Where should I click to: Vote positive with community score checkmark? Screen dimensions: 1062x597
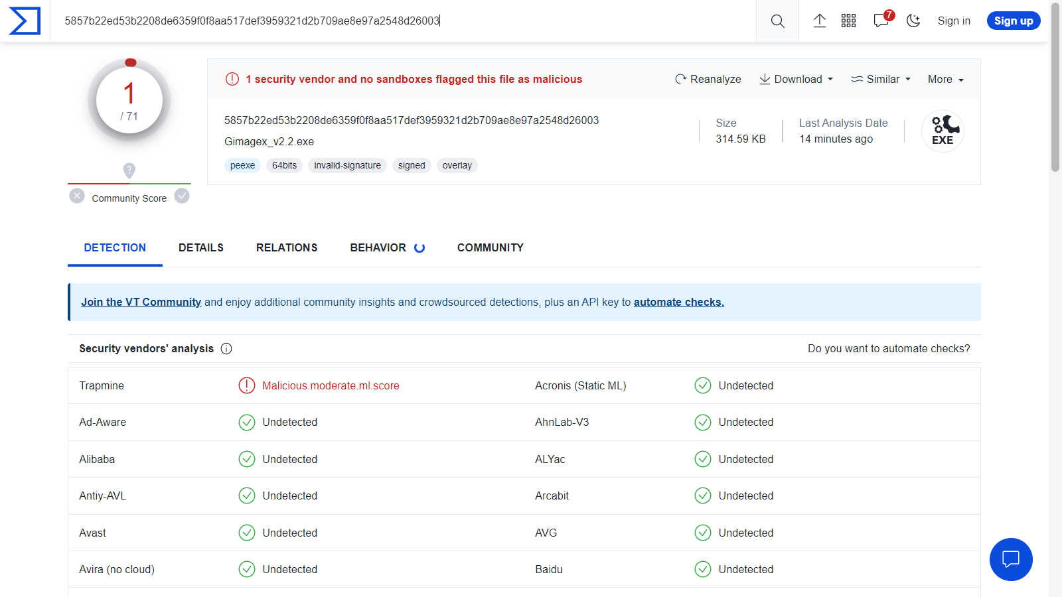pyautogui.click(x=182, y=196)
